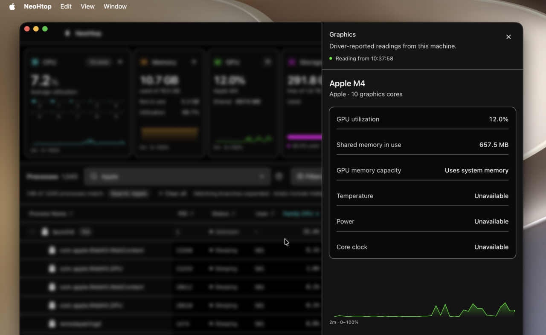Viewport: 546px width, 335px height.
Task: Click the yellow minimize window button
Action: (36, 29)
